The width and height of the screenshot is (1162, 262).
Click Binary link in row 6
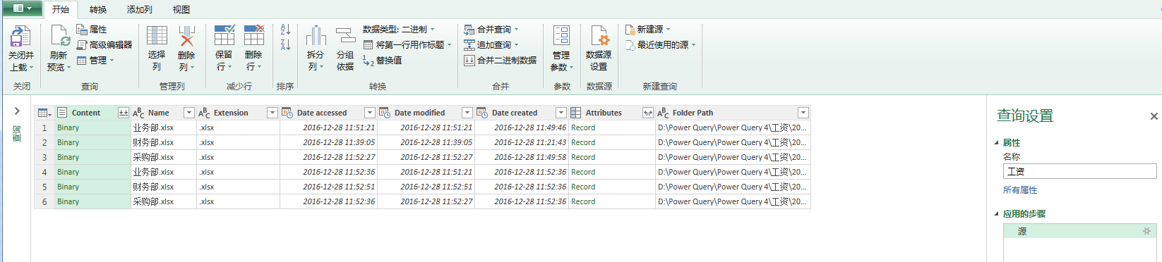coord(68,201)
